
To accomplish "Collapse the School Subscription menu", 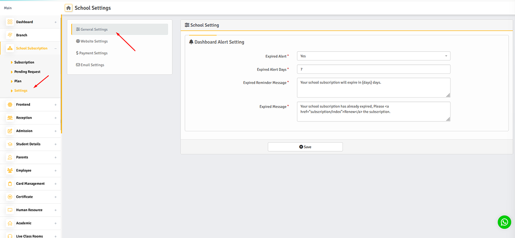I will (x=56, y=48).
